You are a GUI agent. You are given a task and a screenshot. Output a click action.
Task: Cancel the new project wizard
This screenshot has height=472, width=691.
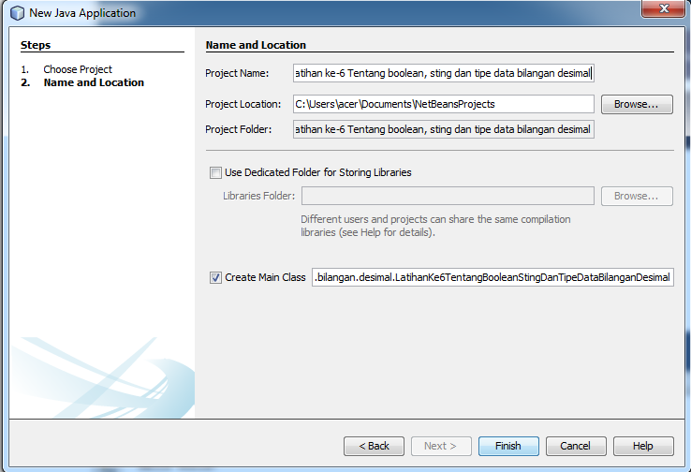pos(576,446)
